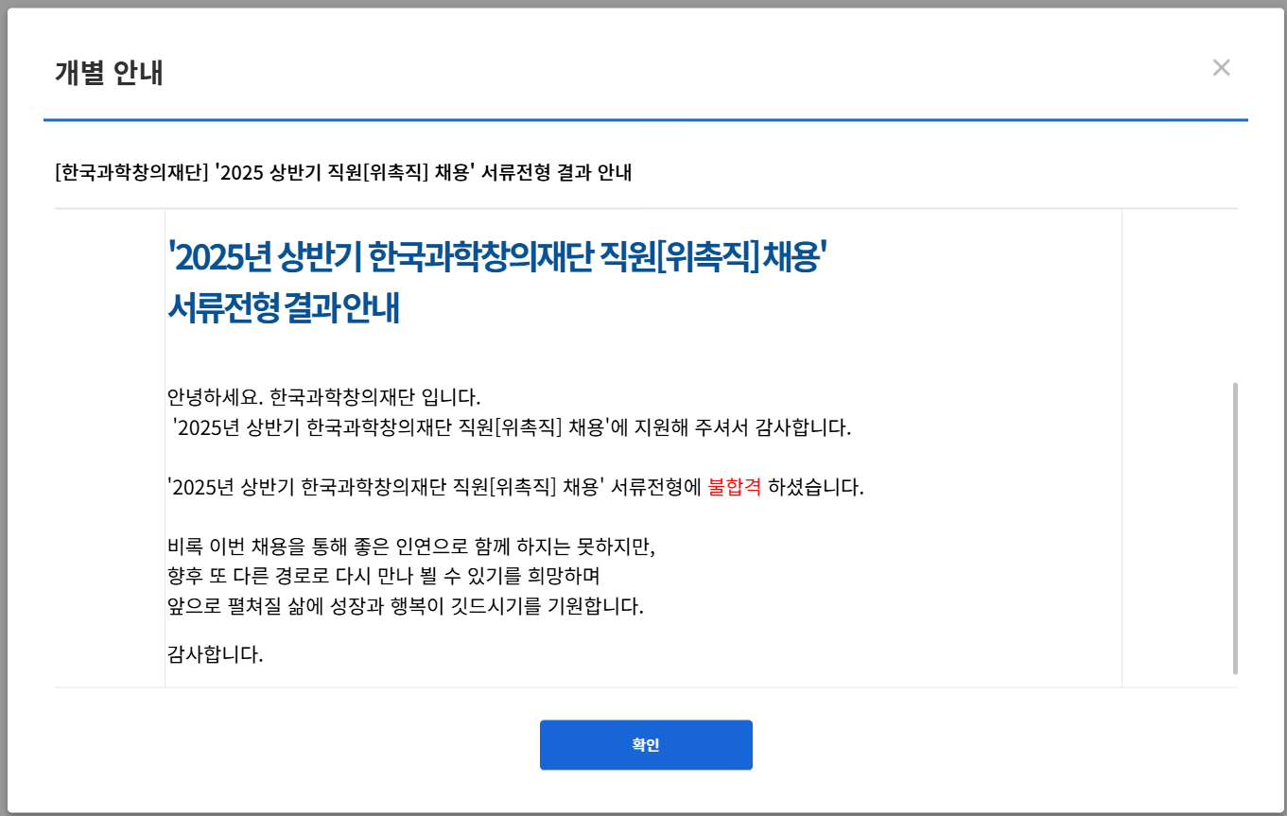Click the line beginning 향후 또 다른 경로로
Screen dimensions: 1287x816
click(x=384, y=577)
